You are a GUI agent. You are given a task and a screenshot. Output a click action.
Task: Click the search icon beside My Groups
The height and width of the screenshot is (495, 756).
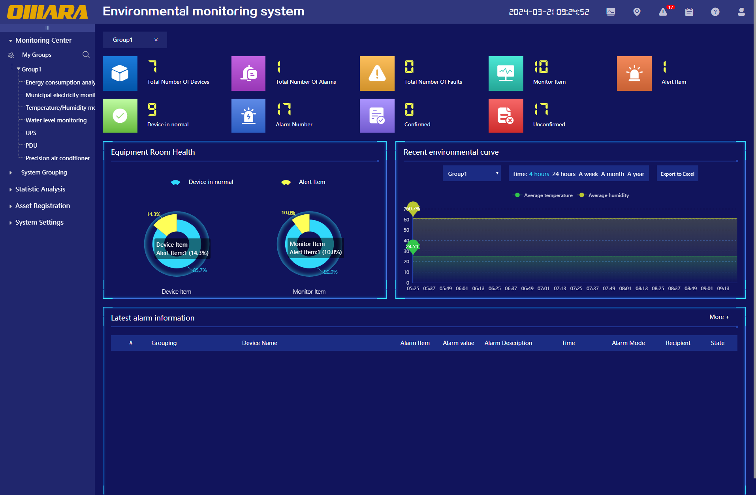[x=86, y=54]
